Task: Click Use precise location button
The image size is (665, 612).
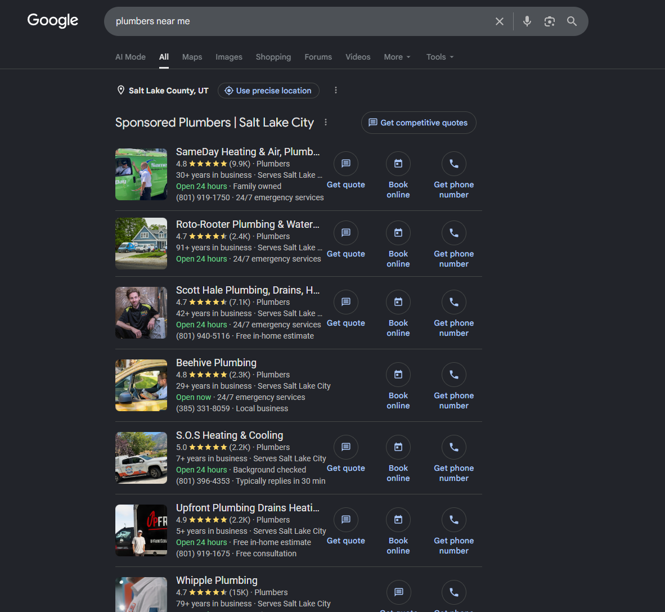Action: [268, 91]
